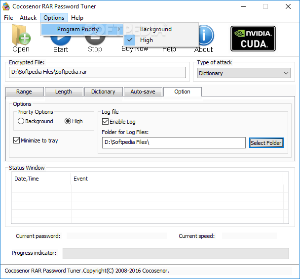Close the Options menu
The height and width of the screenshot is (279, 300).
coord(54,18)
